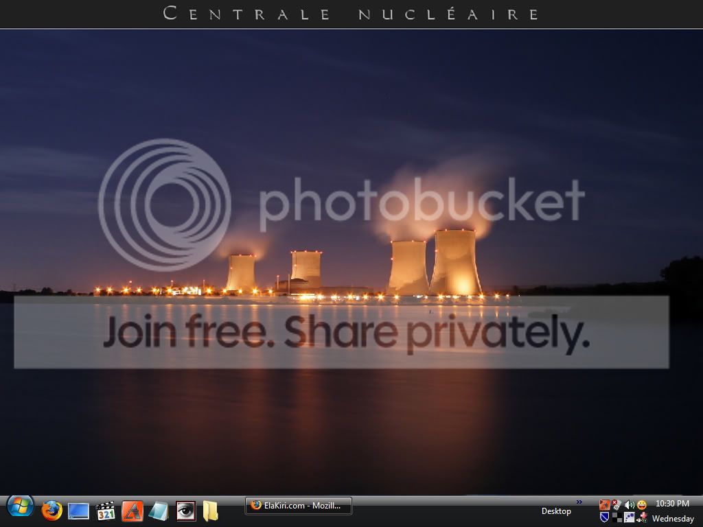Open the eye image viewer icon
703x527 pixels.
pyautogui.click(x=185, y=511)
